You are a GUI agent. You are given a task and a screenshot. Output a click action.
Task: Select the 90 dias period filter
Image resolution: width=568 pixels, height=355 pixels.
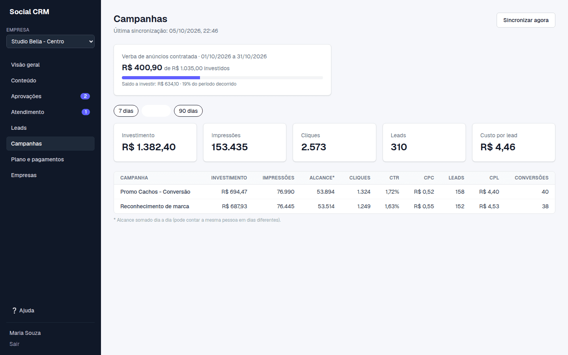click(x=188, y=111)
